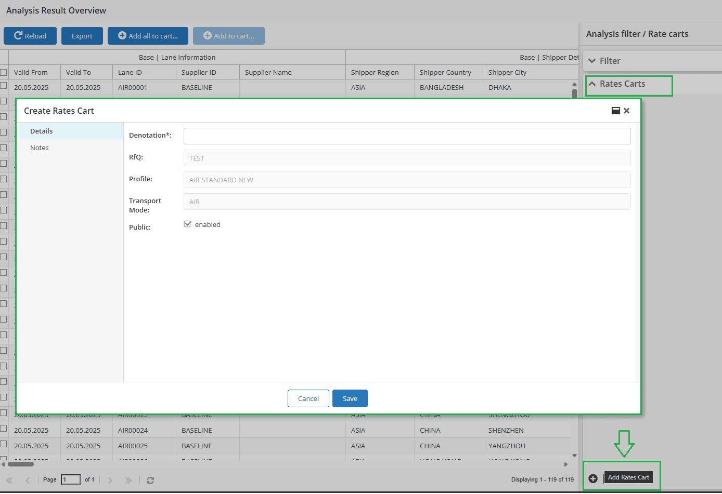Click BASELINE cell in AIR00001 row
The height and width of the screenshot is (494, 722).
point(208,87)
